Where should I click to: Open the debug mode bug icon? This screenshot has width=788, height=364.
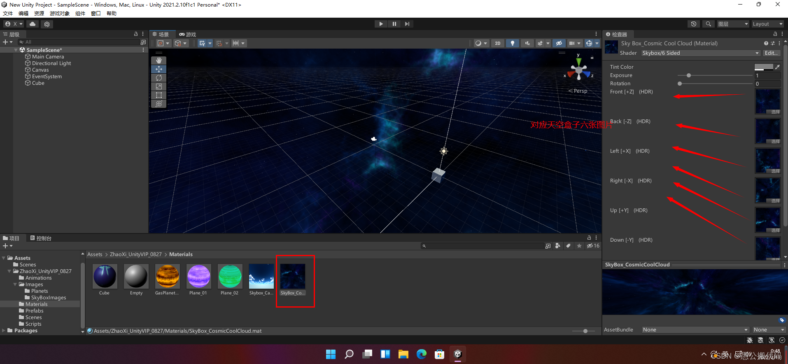pyautogui.click(x=750, y=340)
